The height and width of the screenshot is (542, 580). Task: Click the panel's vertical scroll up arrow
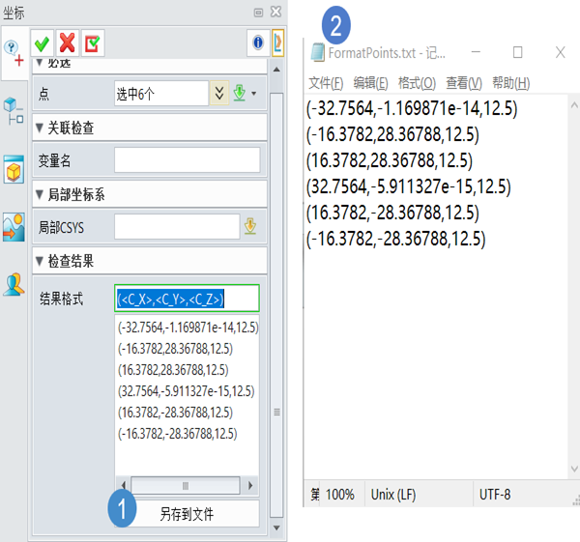coord(276,70)
